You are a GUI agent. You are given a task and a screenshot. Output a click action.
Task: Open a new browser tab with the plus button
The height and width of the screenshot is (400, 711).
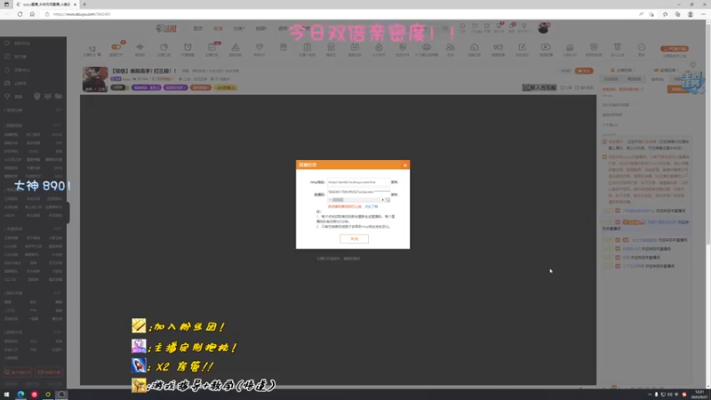(84, 4)
